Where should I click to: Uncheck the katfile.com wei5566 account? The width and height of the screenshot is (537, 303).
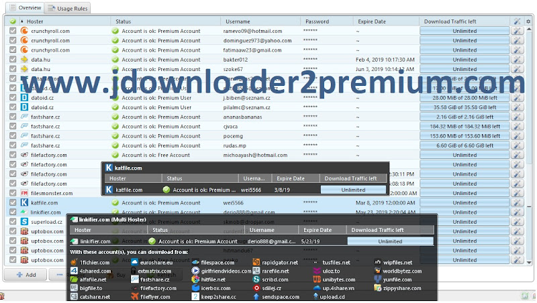pyautogui.click(x=13, y=202)
